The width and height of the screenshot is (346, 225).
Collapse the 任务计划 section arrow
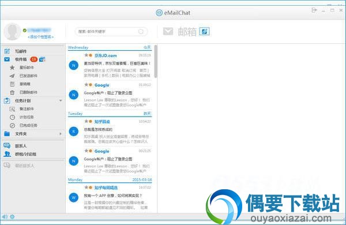click(61, 101)
